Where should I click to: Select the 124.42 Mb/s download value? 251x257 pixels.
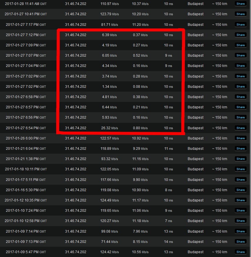click(109, 252)
